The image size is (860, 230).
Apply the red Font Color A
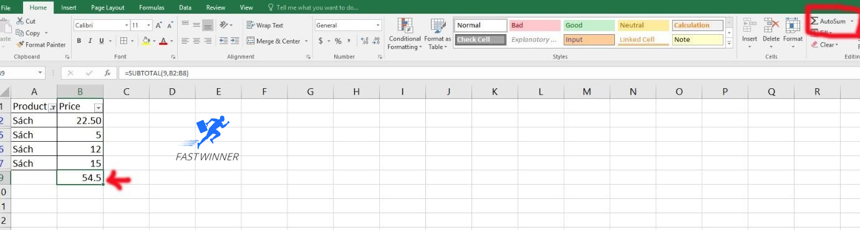[x=163, y=41]
